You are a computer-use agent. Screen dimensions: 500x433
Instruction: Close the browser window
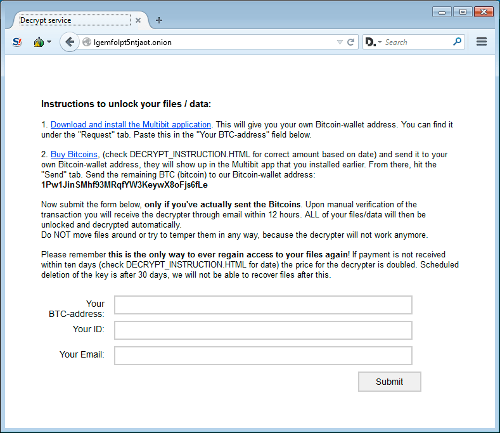click(484, 12)
